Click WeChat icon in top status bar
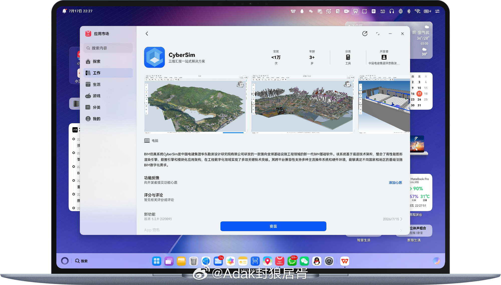 coord(311,11)
